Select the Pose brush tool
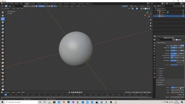185x104 pixels. (3, 73)
